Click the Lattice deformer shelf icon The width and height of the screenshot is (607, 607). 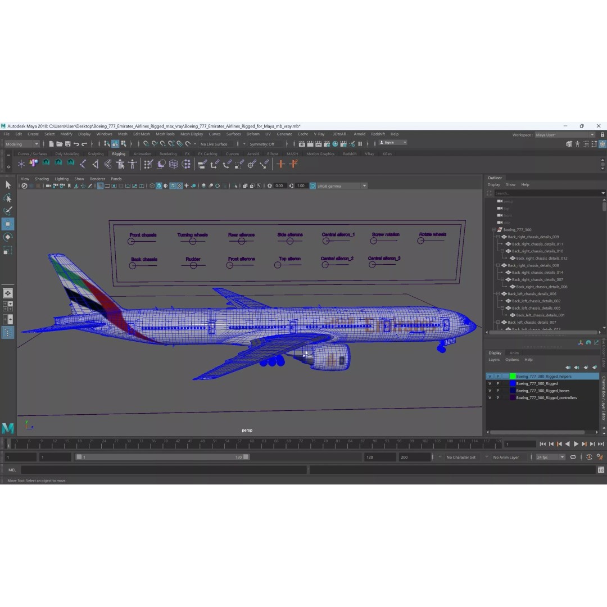174,164
